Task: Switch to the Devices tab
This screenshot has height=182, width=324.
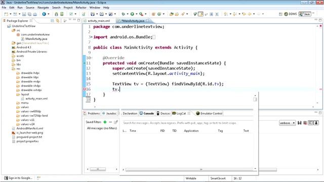Action: (163, 113)
